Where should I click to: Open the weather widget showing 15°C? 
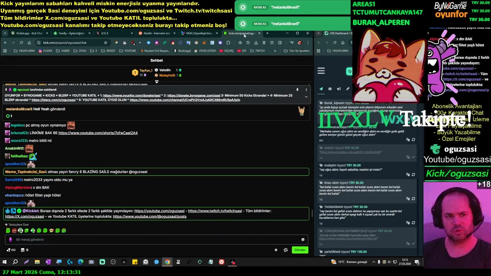[349, 262]
